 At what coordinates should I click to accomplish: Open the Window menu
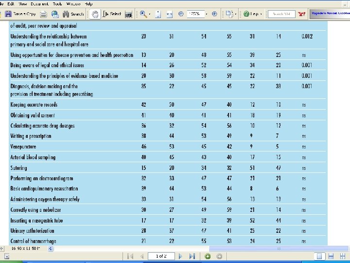pyautogui.click(x=73, y=4)
